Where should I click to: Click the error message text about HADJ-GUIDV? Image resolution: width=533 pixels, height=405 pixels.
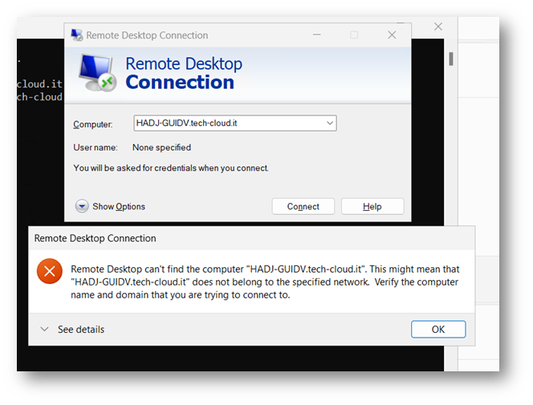(x=265, y=281)
